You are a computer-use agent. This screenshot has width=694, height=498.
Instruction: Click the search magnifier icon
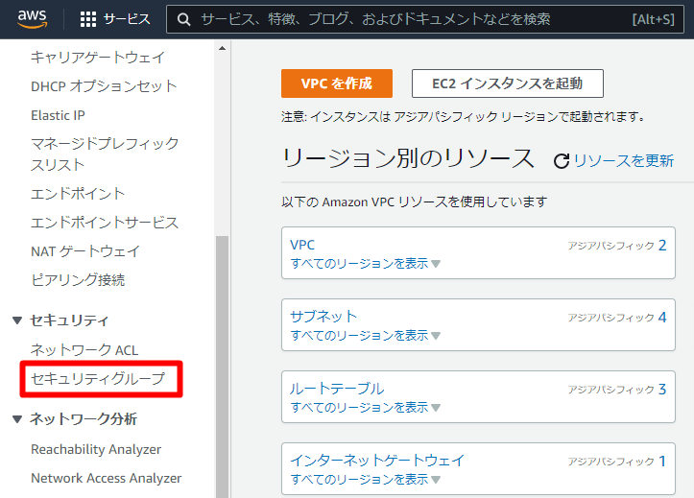click(x=183, y=19)
